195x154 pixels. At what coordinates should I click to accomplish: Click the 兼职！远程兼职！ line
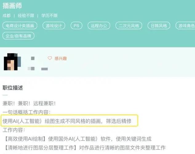click(x=29, y=103)
